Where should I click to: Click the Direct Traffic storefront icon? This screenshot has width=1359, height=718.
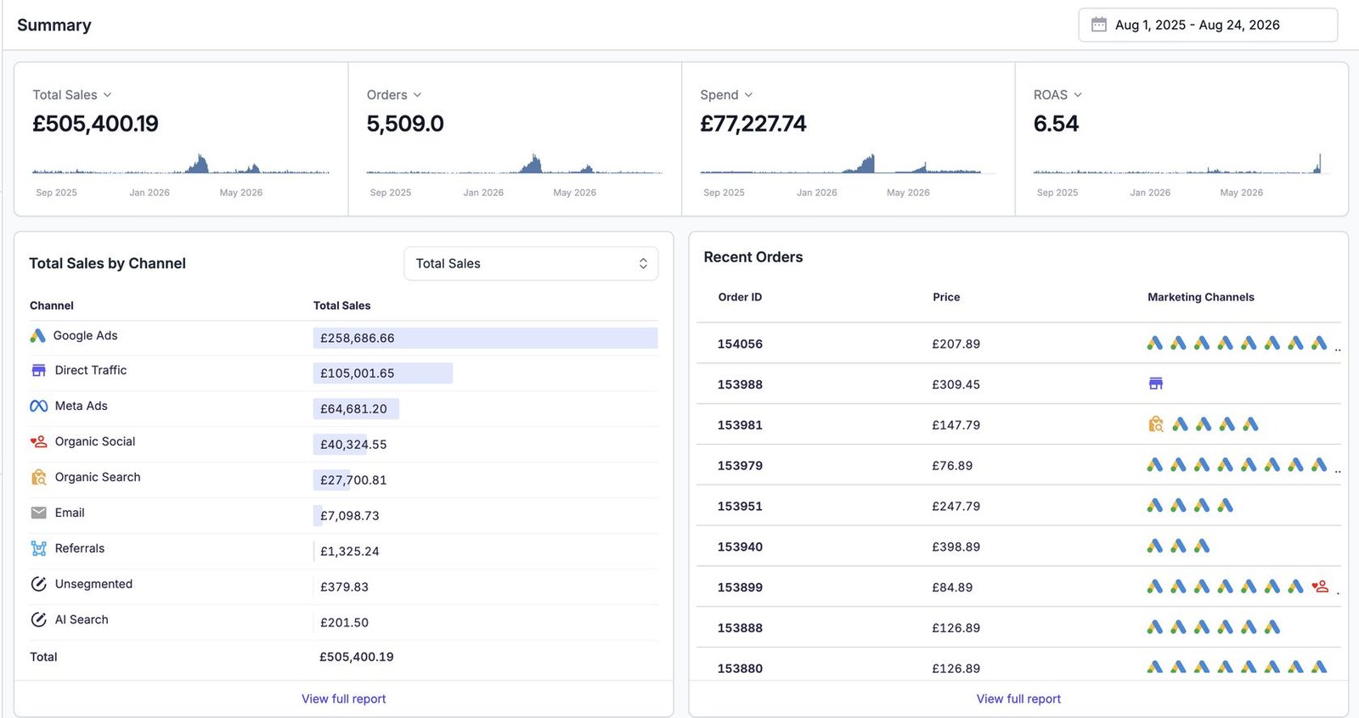[x=38, y=371]
